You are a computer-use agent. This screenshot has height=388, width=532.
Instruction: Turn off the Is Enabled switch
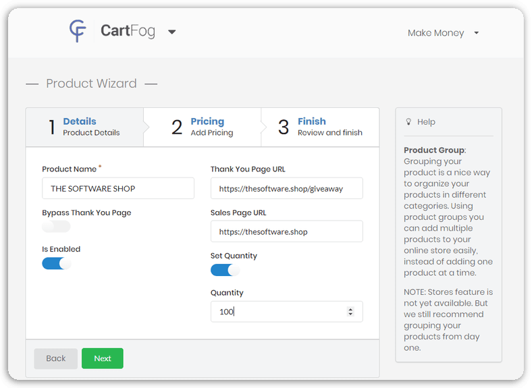tap(56, 263)
